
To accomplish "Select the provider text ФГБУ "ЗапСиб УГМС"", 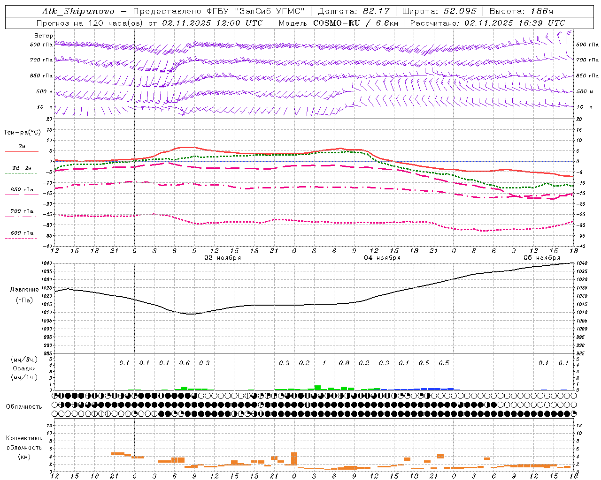I will 255,11.
